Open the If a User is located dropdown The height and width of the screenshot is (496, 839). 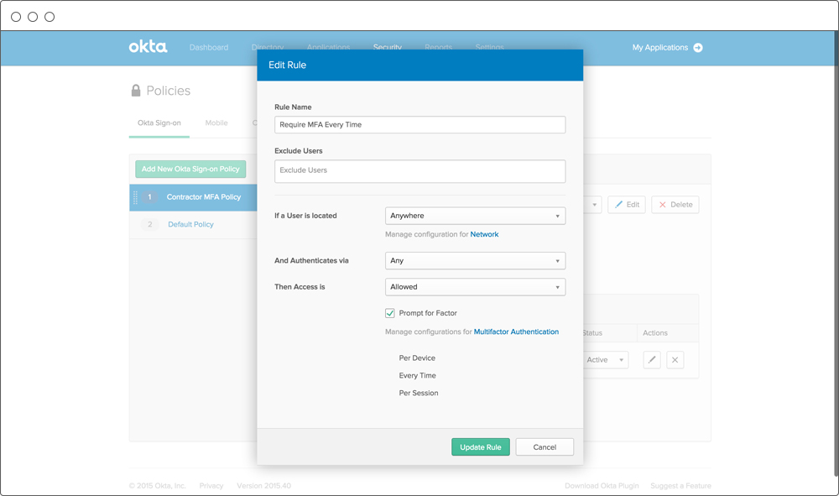pos(475,216)
